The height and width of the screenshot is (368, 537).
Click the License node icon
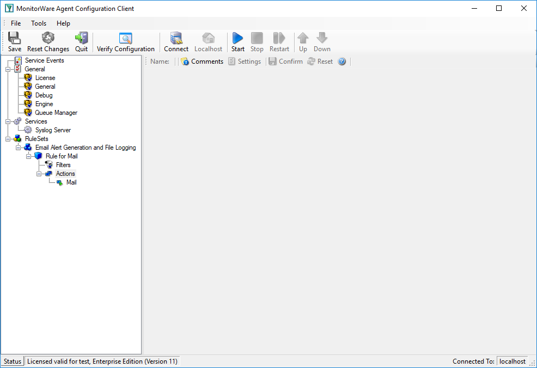pyautogui.click(x=28, y=78)
